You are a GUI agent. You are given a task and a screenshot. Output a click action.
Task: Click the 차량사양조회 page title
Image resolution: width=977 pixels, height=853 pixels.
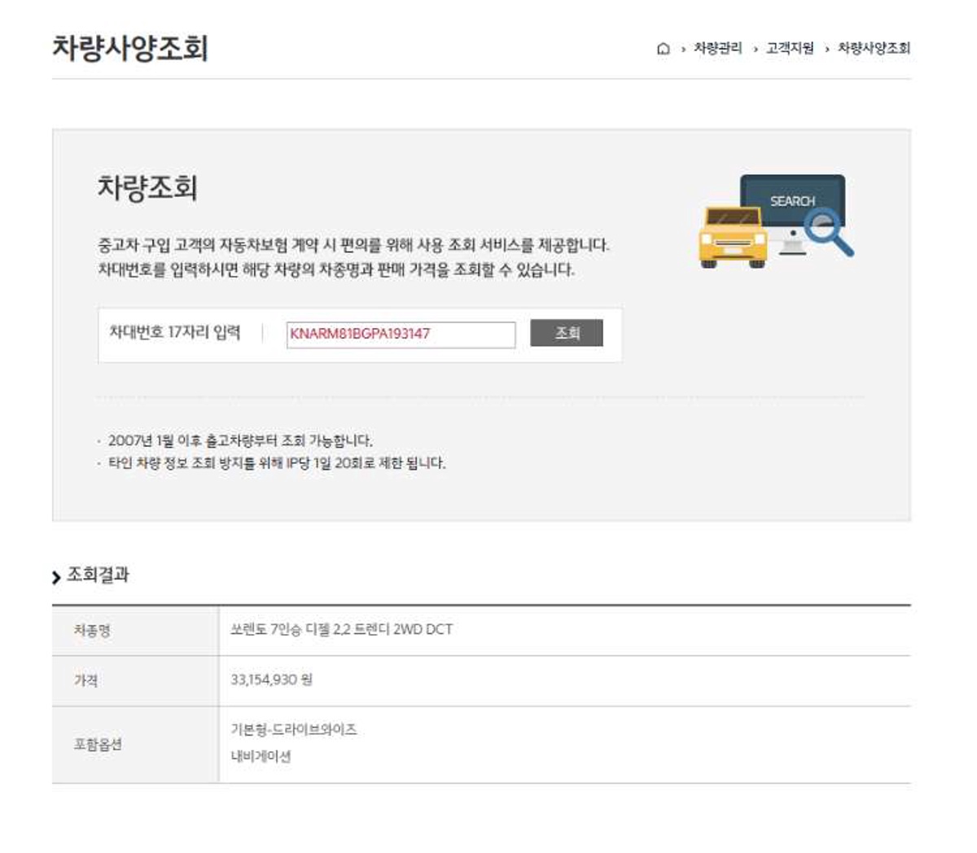tap(130, 48)
